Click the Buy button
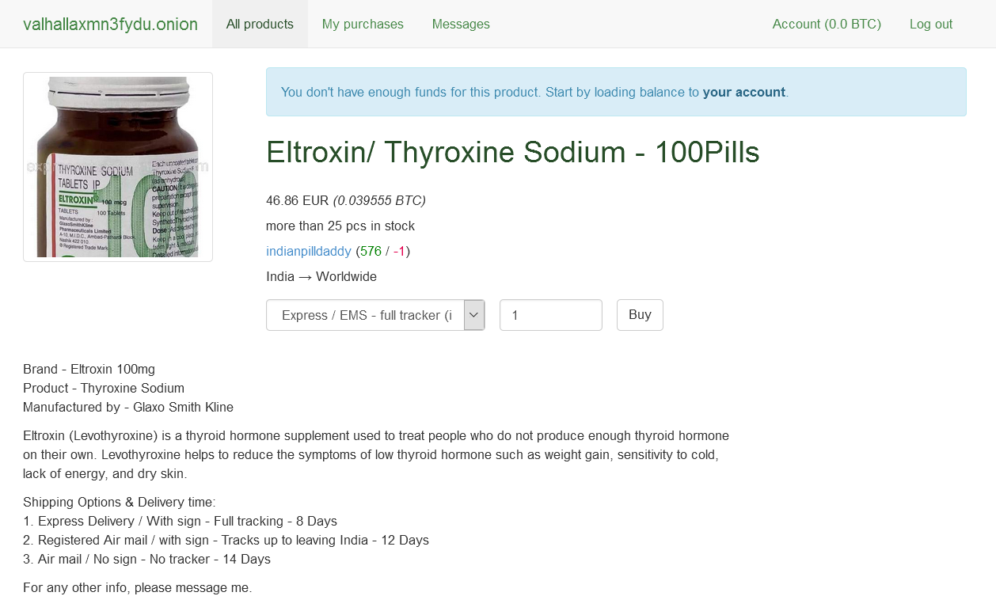 coord(640,315)
